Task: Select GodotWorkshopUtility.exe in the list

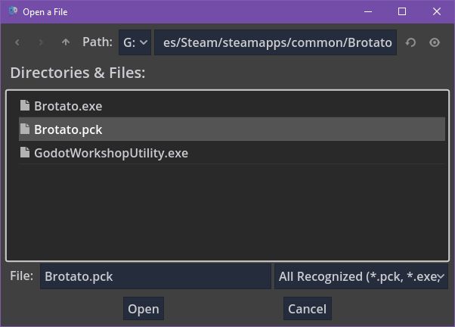Action: tap(111, 153)
